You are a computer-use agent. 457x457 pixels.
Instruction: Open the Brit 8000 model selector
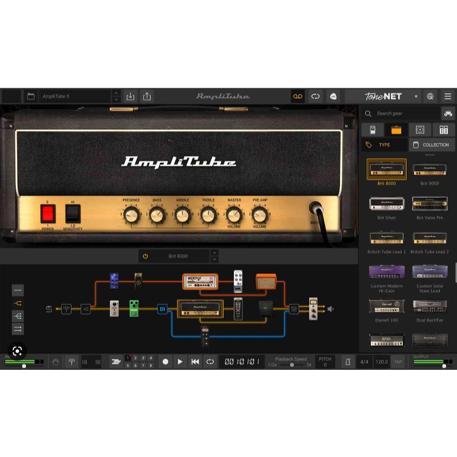coord(178,256)
